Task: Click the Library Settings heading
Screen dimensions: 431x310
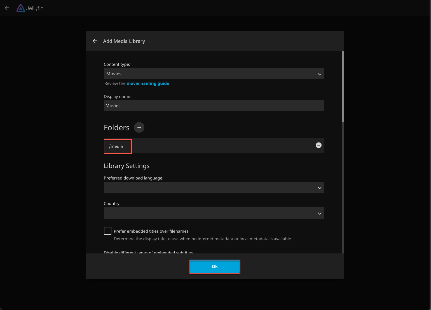Action: tap(127, 166)
